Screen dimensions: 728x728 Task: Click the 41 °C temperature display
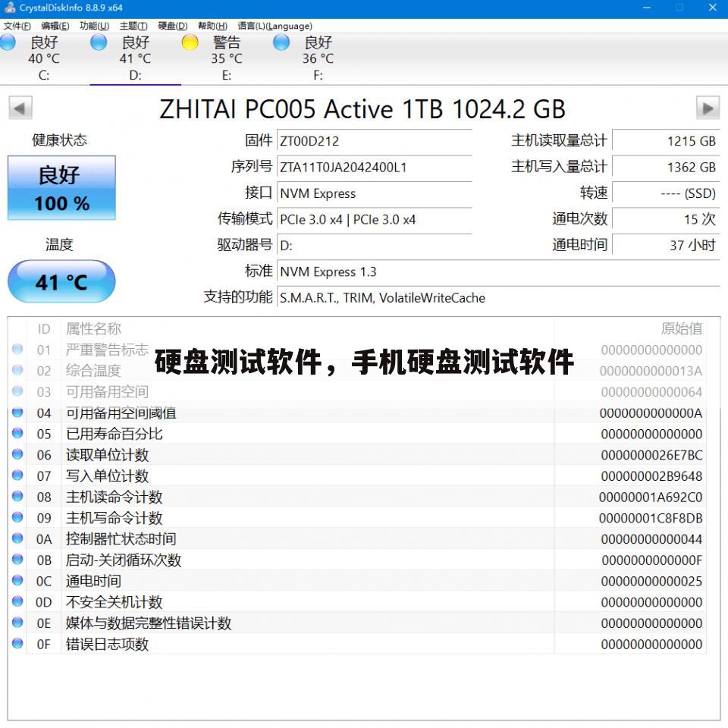click(61, 282)
